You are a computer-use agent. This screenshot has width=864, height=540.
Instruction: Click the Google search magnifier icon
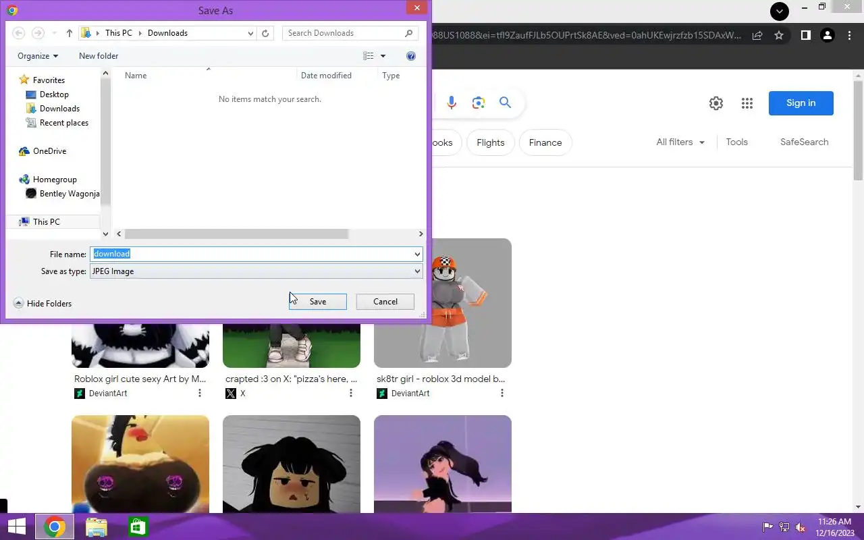506,103
